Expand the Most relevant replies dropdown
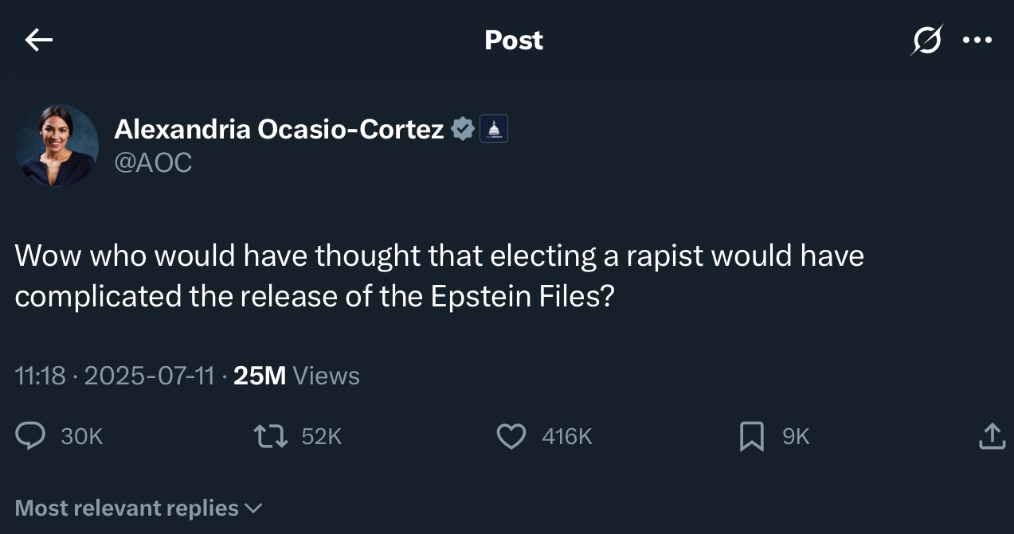 139,508
